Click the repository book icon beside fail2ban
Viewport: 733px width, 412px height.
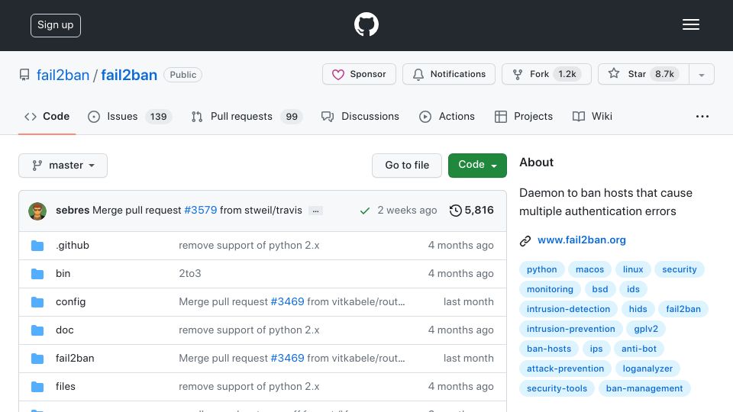tap(24, 75)
